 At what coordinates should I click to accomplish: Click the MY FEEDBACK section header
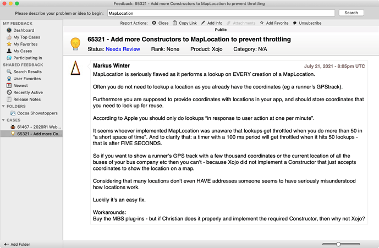point(18,24)
